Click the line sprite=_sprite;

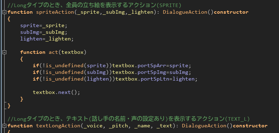pos(44,26)
